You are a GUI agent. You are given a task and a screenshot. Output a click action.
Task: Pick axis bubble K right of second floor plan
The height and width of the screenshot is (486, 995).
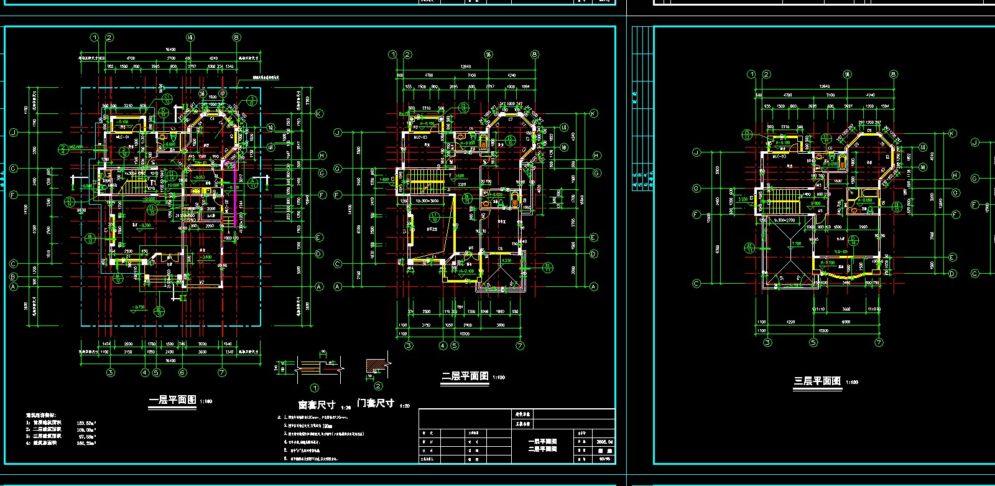(594, 114)
